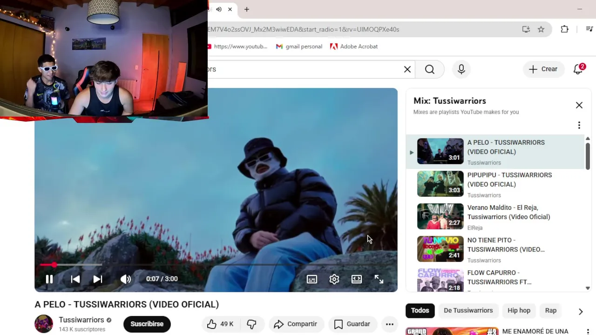Subscribe with the Suscribirse button

147,324
